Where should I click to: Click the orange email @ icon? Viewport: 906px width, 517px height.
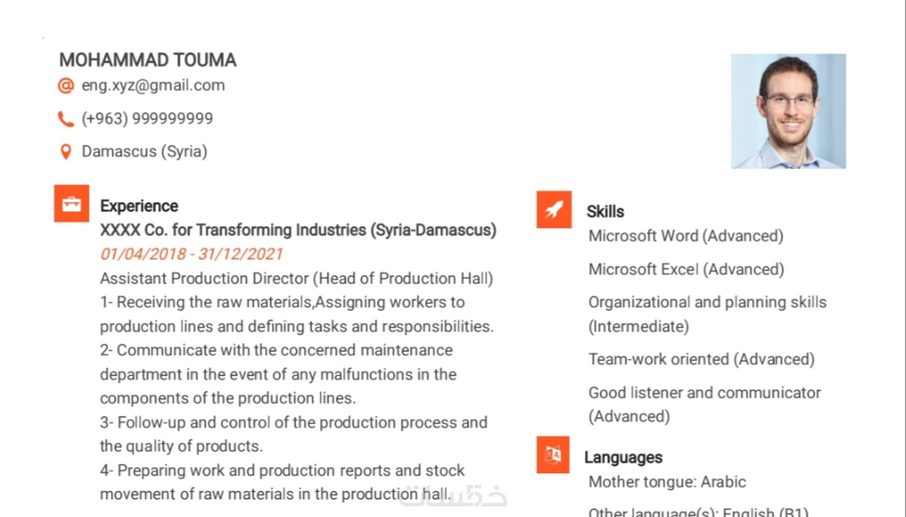66,85
